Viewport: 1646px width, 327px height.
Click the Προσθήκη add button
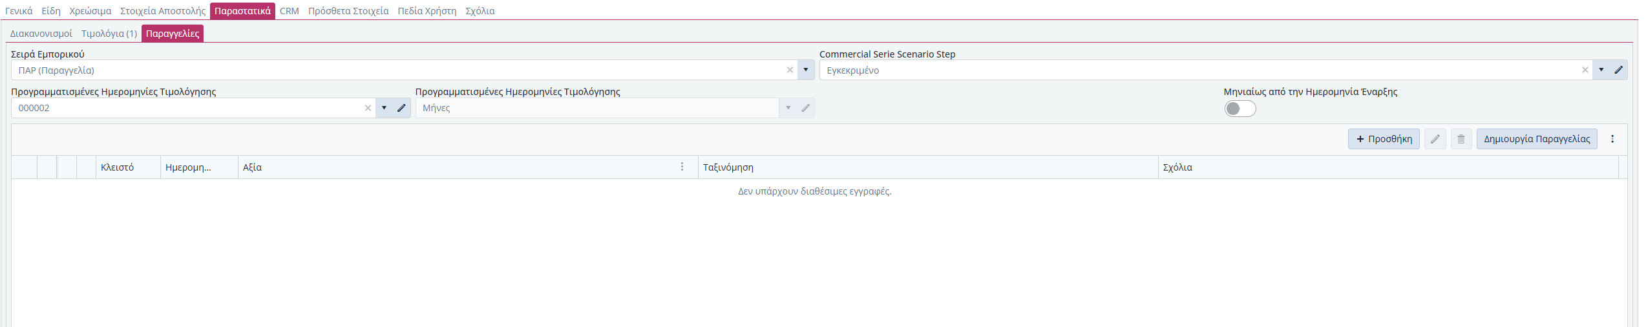(1384, 139)
